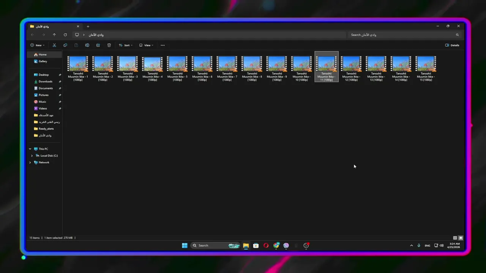Show hidden system tray icons
486x273 pixels.
[411, 245]
